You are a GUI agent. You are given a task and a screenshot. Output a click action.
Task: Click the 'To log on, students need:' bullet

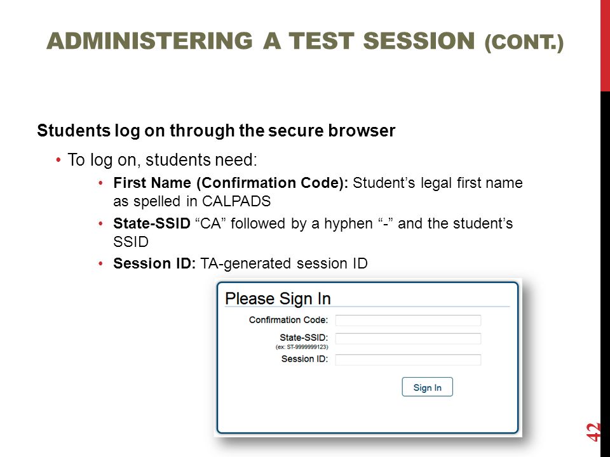pos(162,160)
